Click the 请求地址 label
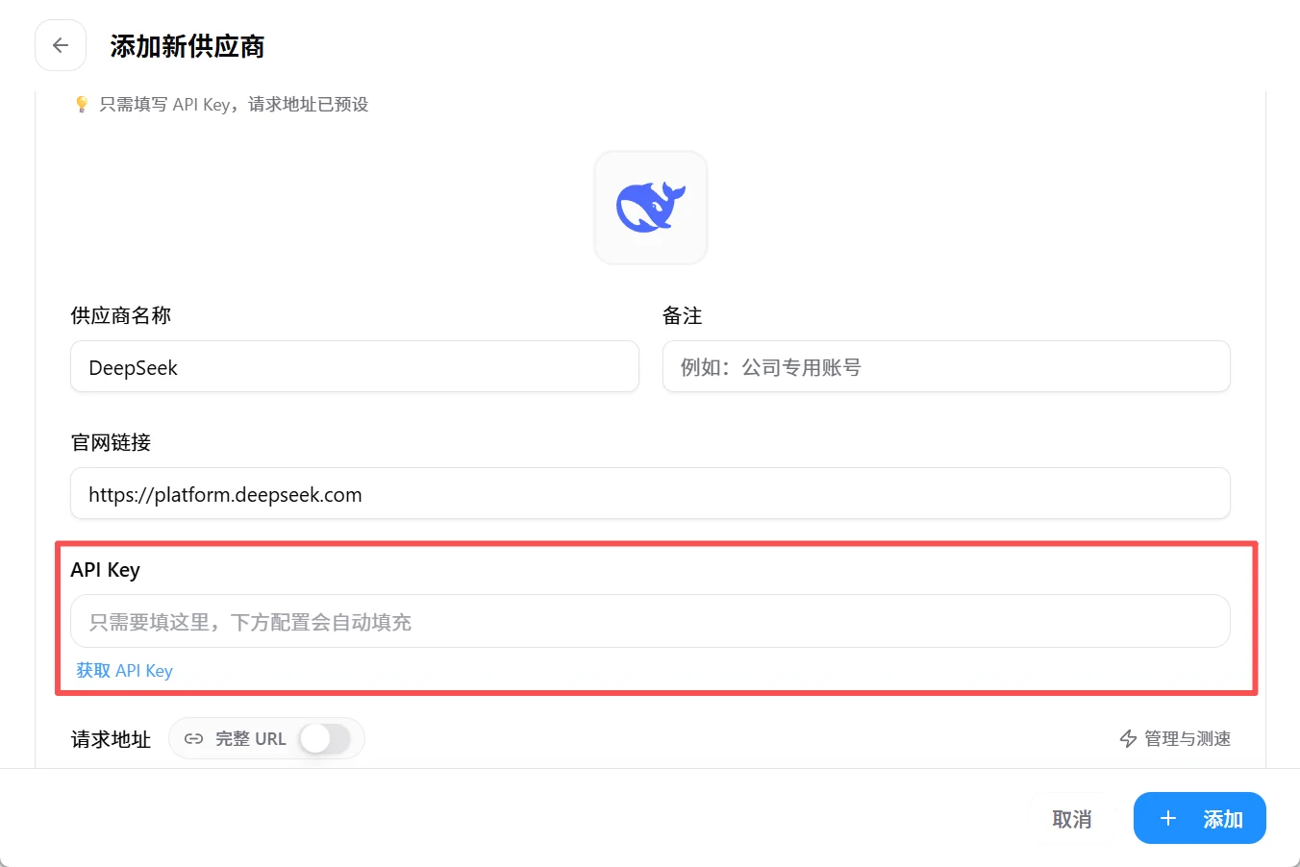1300x867 pixels. [111, 739]
